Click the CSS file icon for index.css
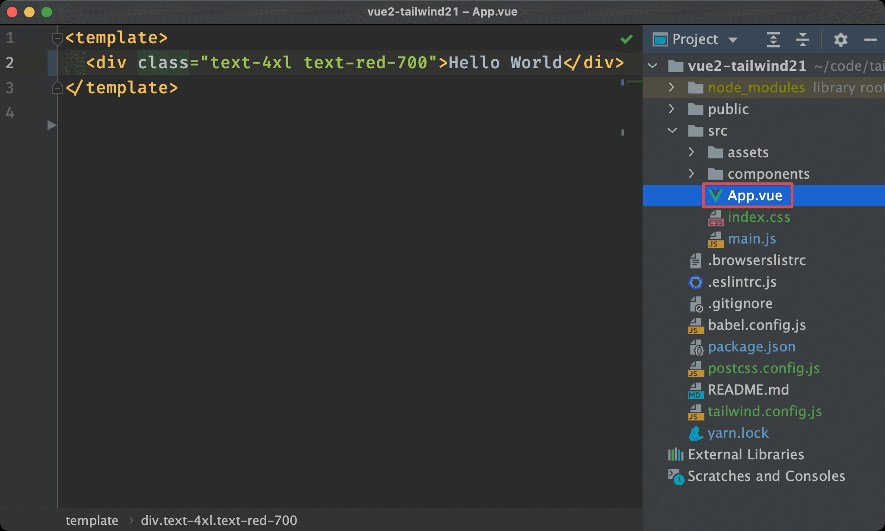Viewport: 885px width, 531px height. (x=716, y=218)
